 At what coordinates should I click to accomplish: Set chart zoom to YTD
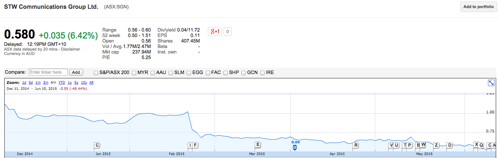click(x=62, y=82)
